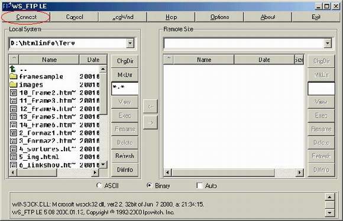Select file icon of 10_frame2.htm~
Viewport: 343px width, 221px height.
(x=14, y=93)
